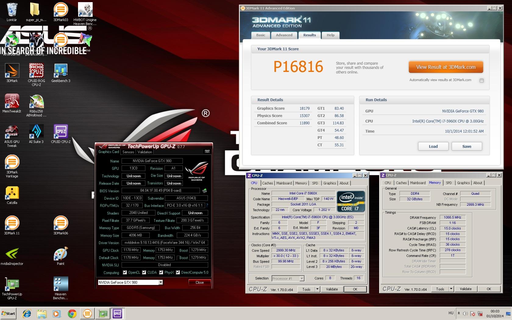Switch to Sensors tab in GPU-Z
The height and width of the screenshot is (320, 512).
[128, 152]
